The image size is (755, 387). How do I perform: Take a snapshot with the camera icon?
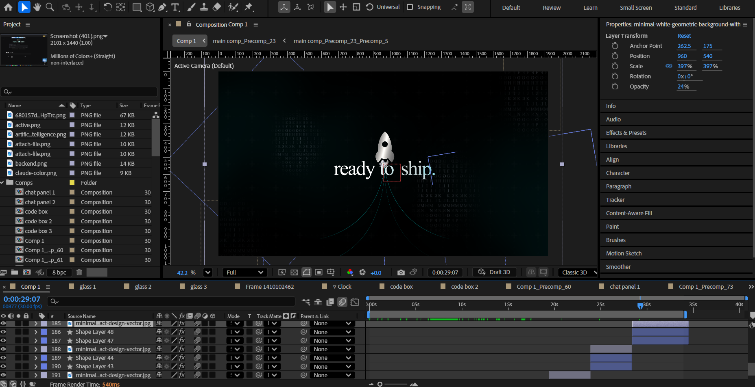pos(401,272)
